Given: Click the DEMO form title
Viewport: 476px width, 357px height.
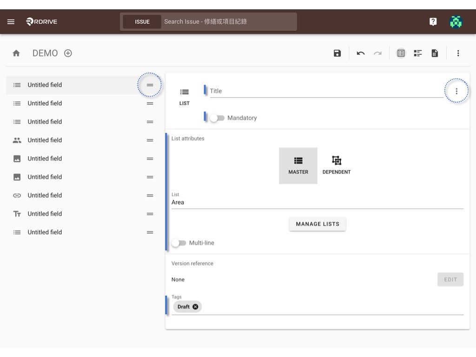Looking at the screenshot, I should (45, 53).
